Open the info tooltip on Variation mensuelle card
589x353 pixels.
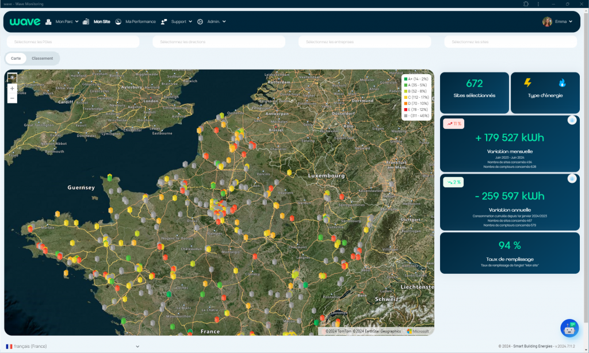coord(571,121)
